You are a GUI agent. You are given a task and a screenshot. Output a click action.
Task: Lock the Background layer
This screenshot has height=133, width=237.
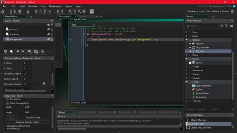pyautogui.click(x=52, y=40)
